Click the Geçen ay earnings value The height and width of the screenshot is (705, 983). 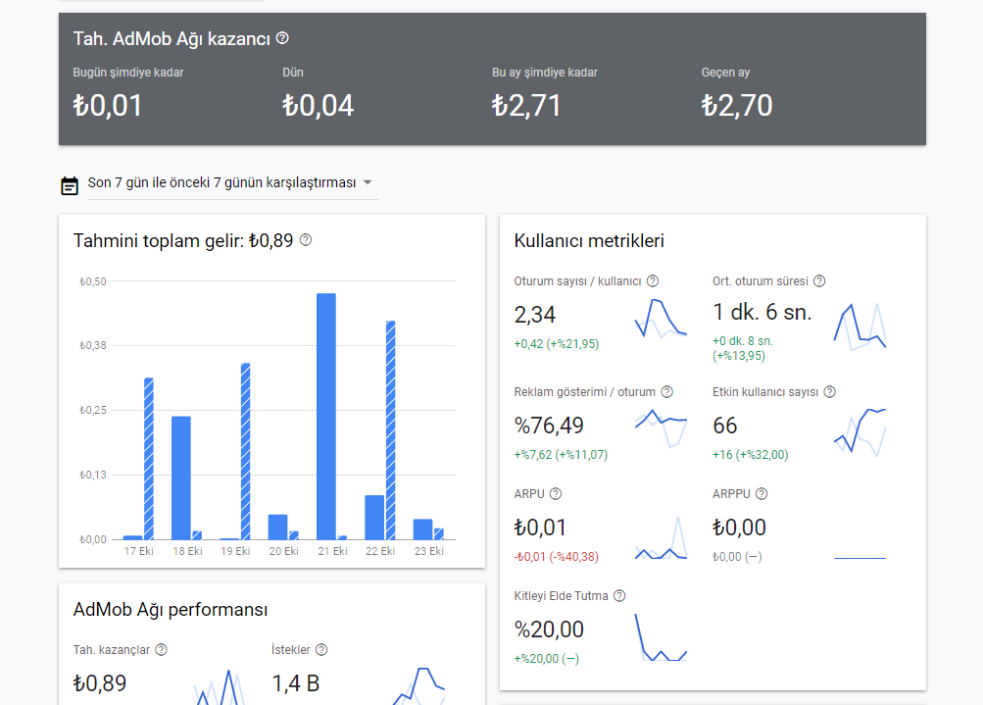tap(737, 105)
